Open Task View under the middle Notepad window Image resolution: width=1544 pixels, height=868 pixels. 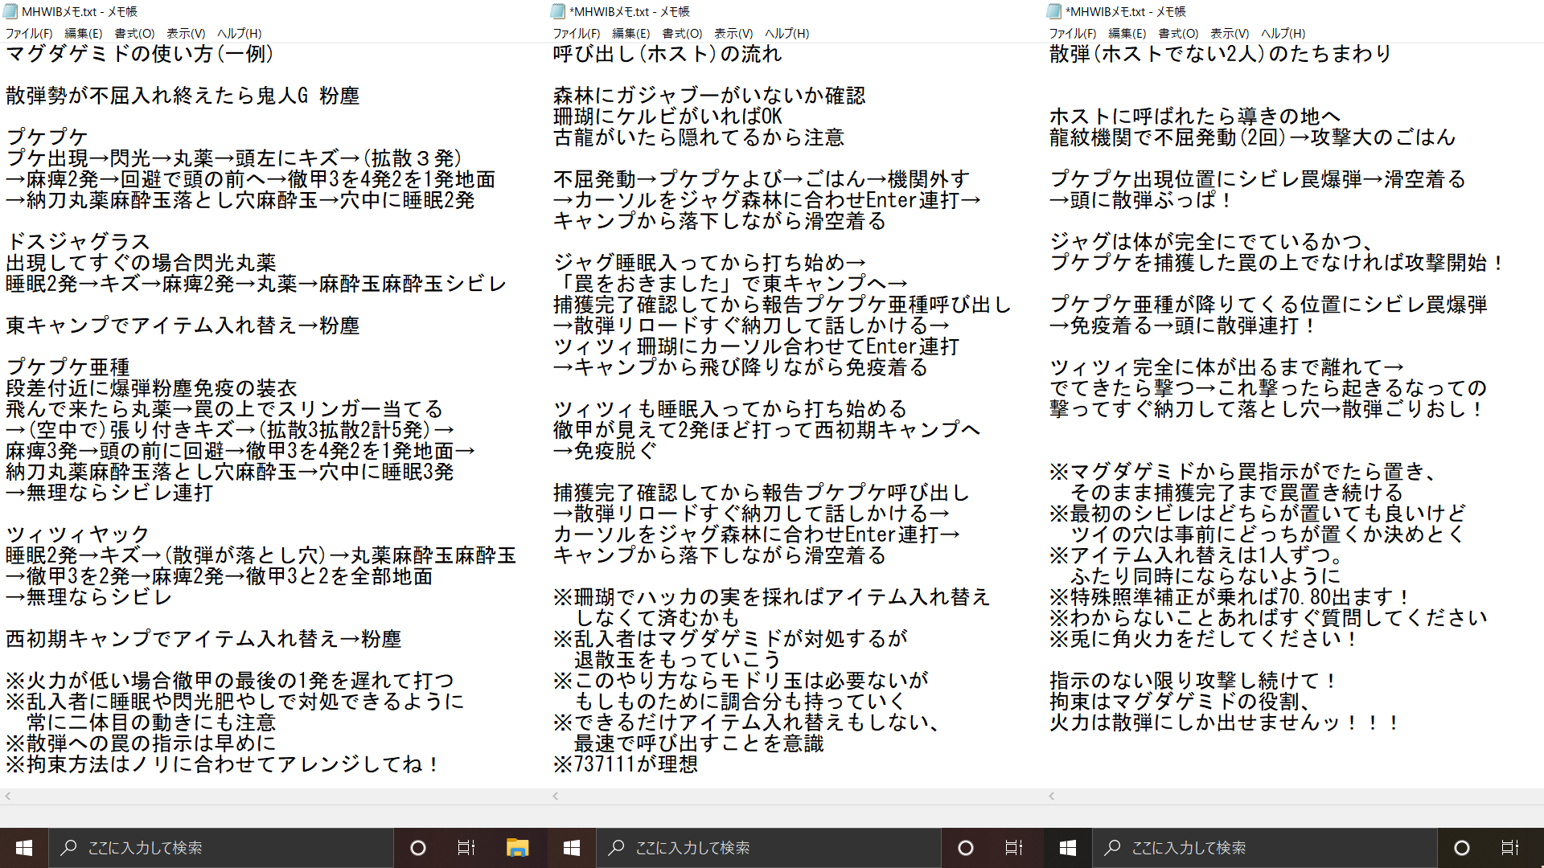point(1014,848)
